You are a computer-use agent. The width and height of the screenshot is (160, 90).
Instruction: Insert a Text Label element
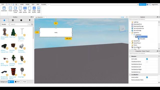tap(20, 10)
